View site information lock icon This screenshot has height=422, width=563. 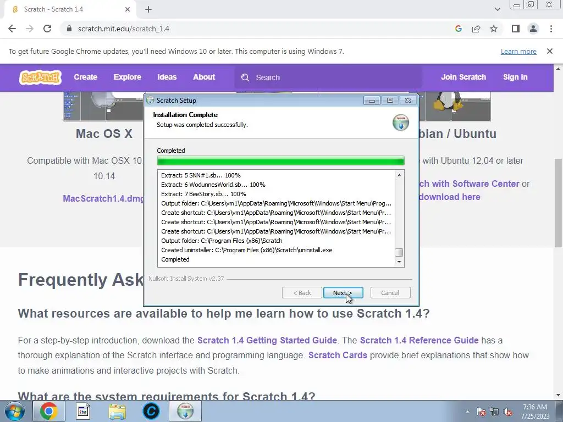tap(69, 29)
